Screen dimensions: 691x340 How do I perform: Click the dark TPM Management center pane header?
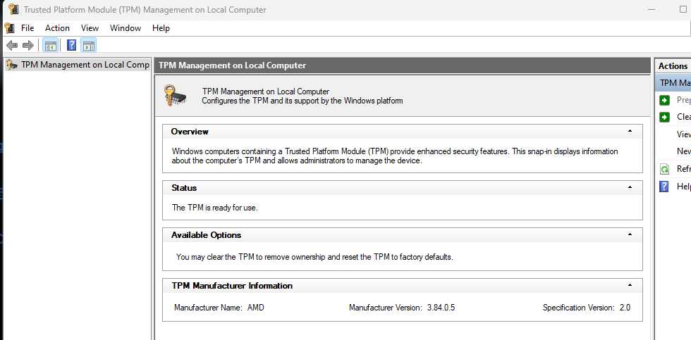click(403, 65)
